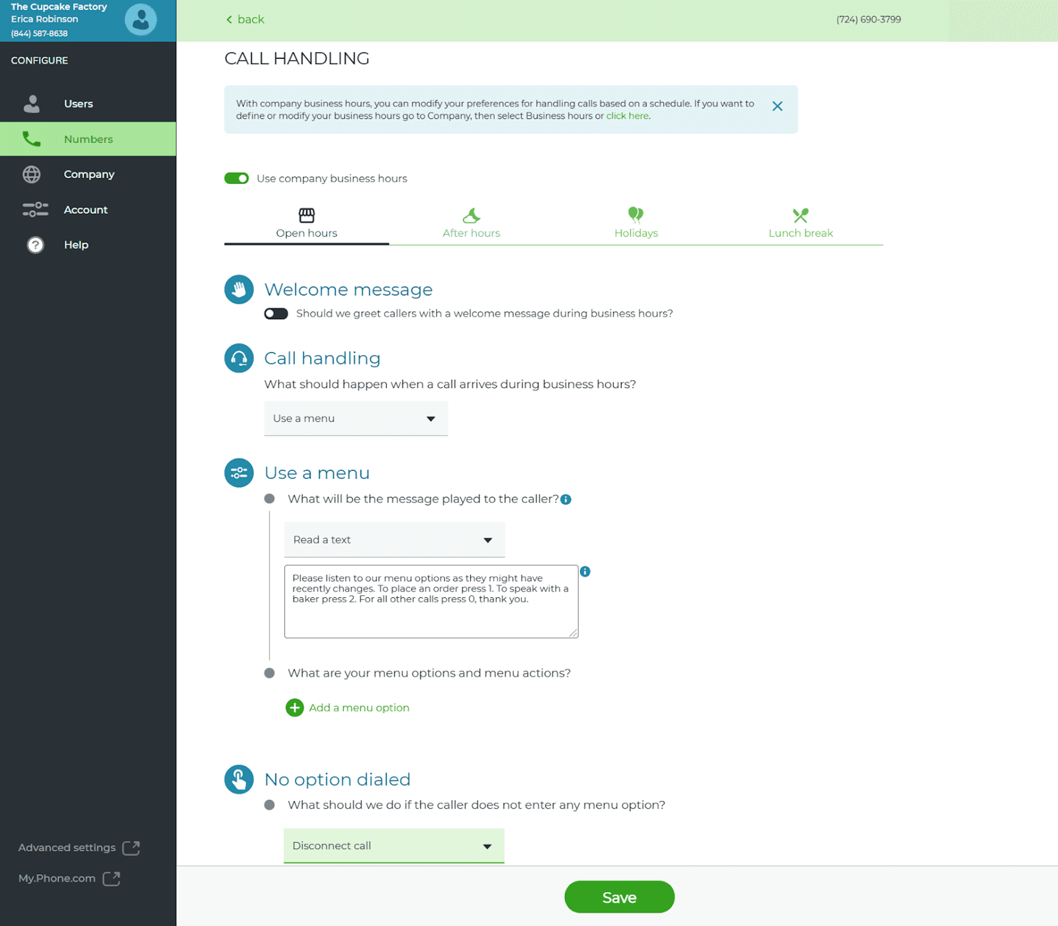Switch to the After hours tab

471,222
